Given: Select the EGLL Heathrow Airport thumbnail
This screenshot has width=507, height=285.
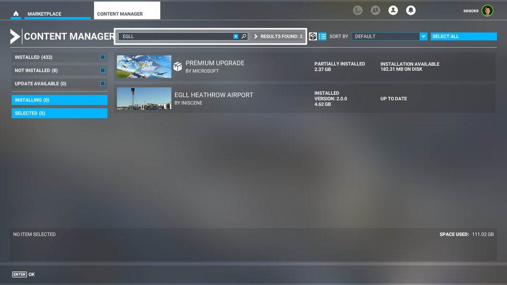Looking at the screenshot, I should [144, 99].
